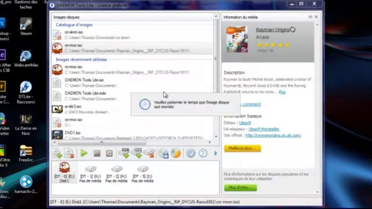Rate the game with five stars

click(x=287, y=45)
